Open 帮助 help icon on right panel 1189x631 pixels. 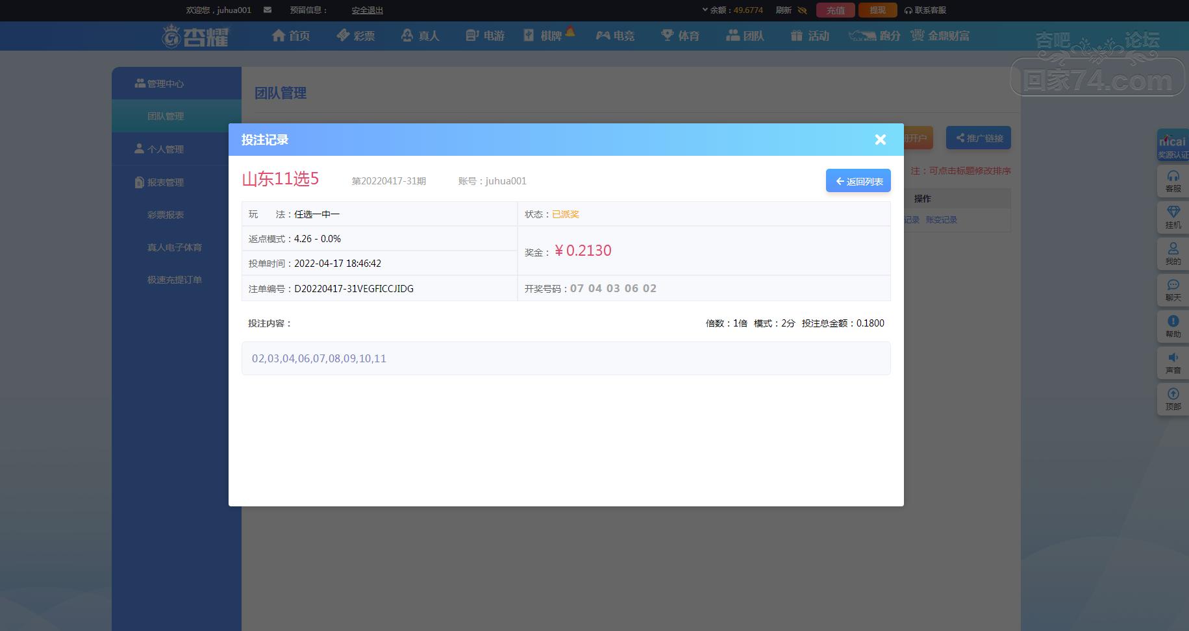[x=1173, y=327]
